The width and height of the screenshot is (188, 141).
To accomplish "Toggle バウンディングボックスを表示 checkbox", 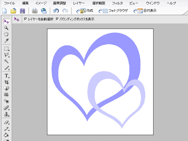I will click(57, 19).
